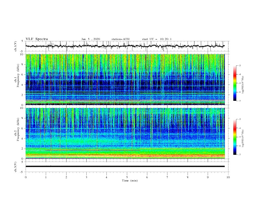This screenshot has width=257, height=199.
Task: Click the '5' minute tick on the time axis
Action: click(127, 177)
